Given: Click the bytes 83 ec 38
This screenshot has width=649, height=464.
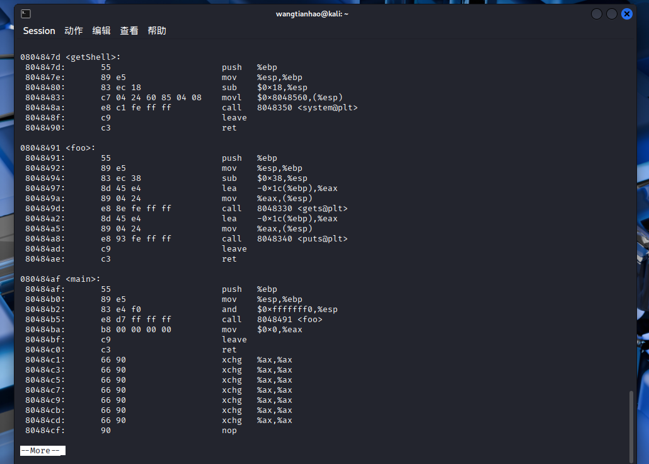Looking at the screenshot, I should click(x=121, y=178).
